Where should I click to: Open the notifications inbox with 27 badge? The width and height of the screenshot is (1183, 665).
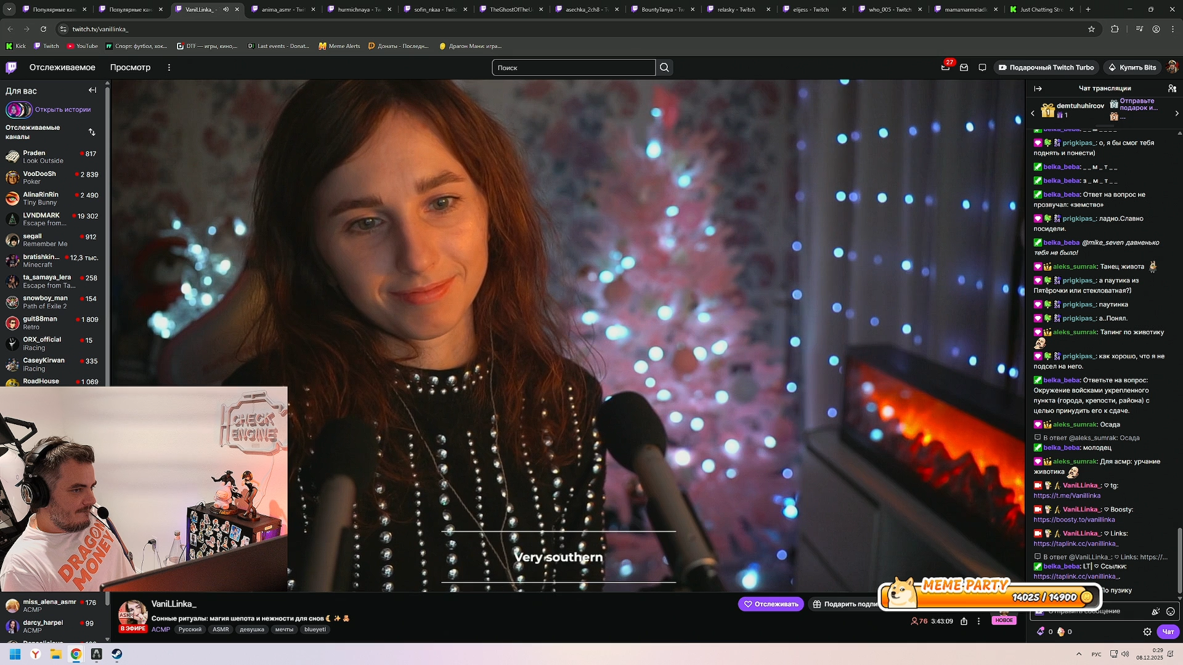[x=945, y=68]
